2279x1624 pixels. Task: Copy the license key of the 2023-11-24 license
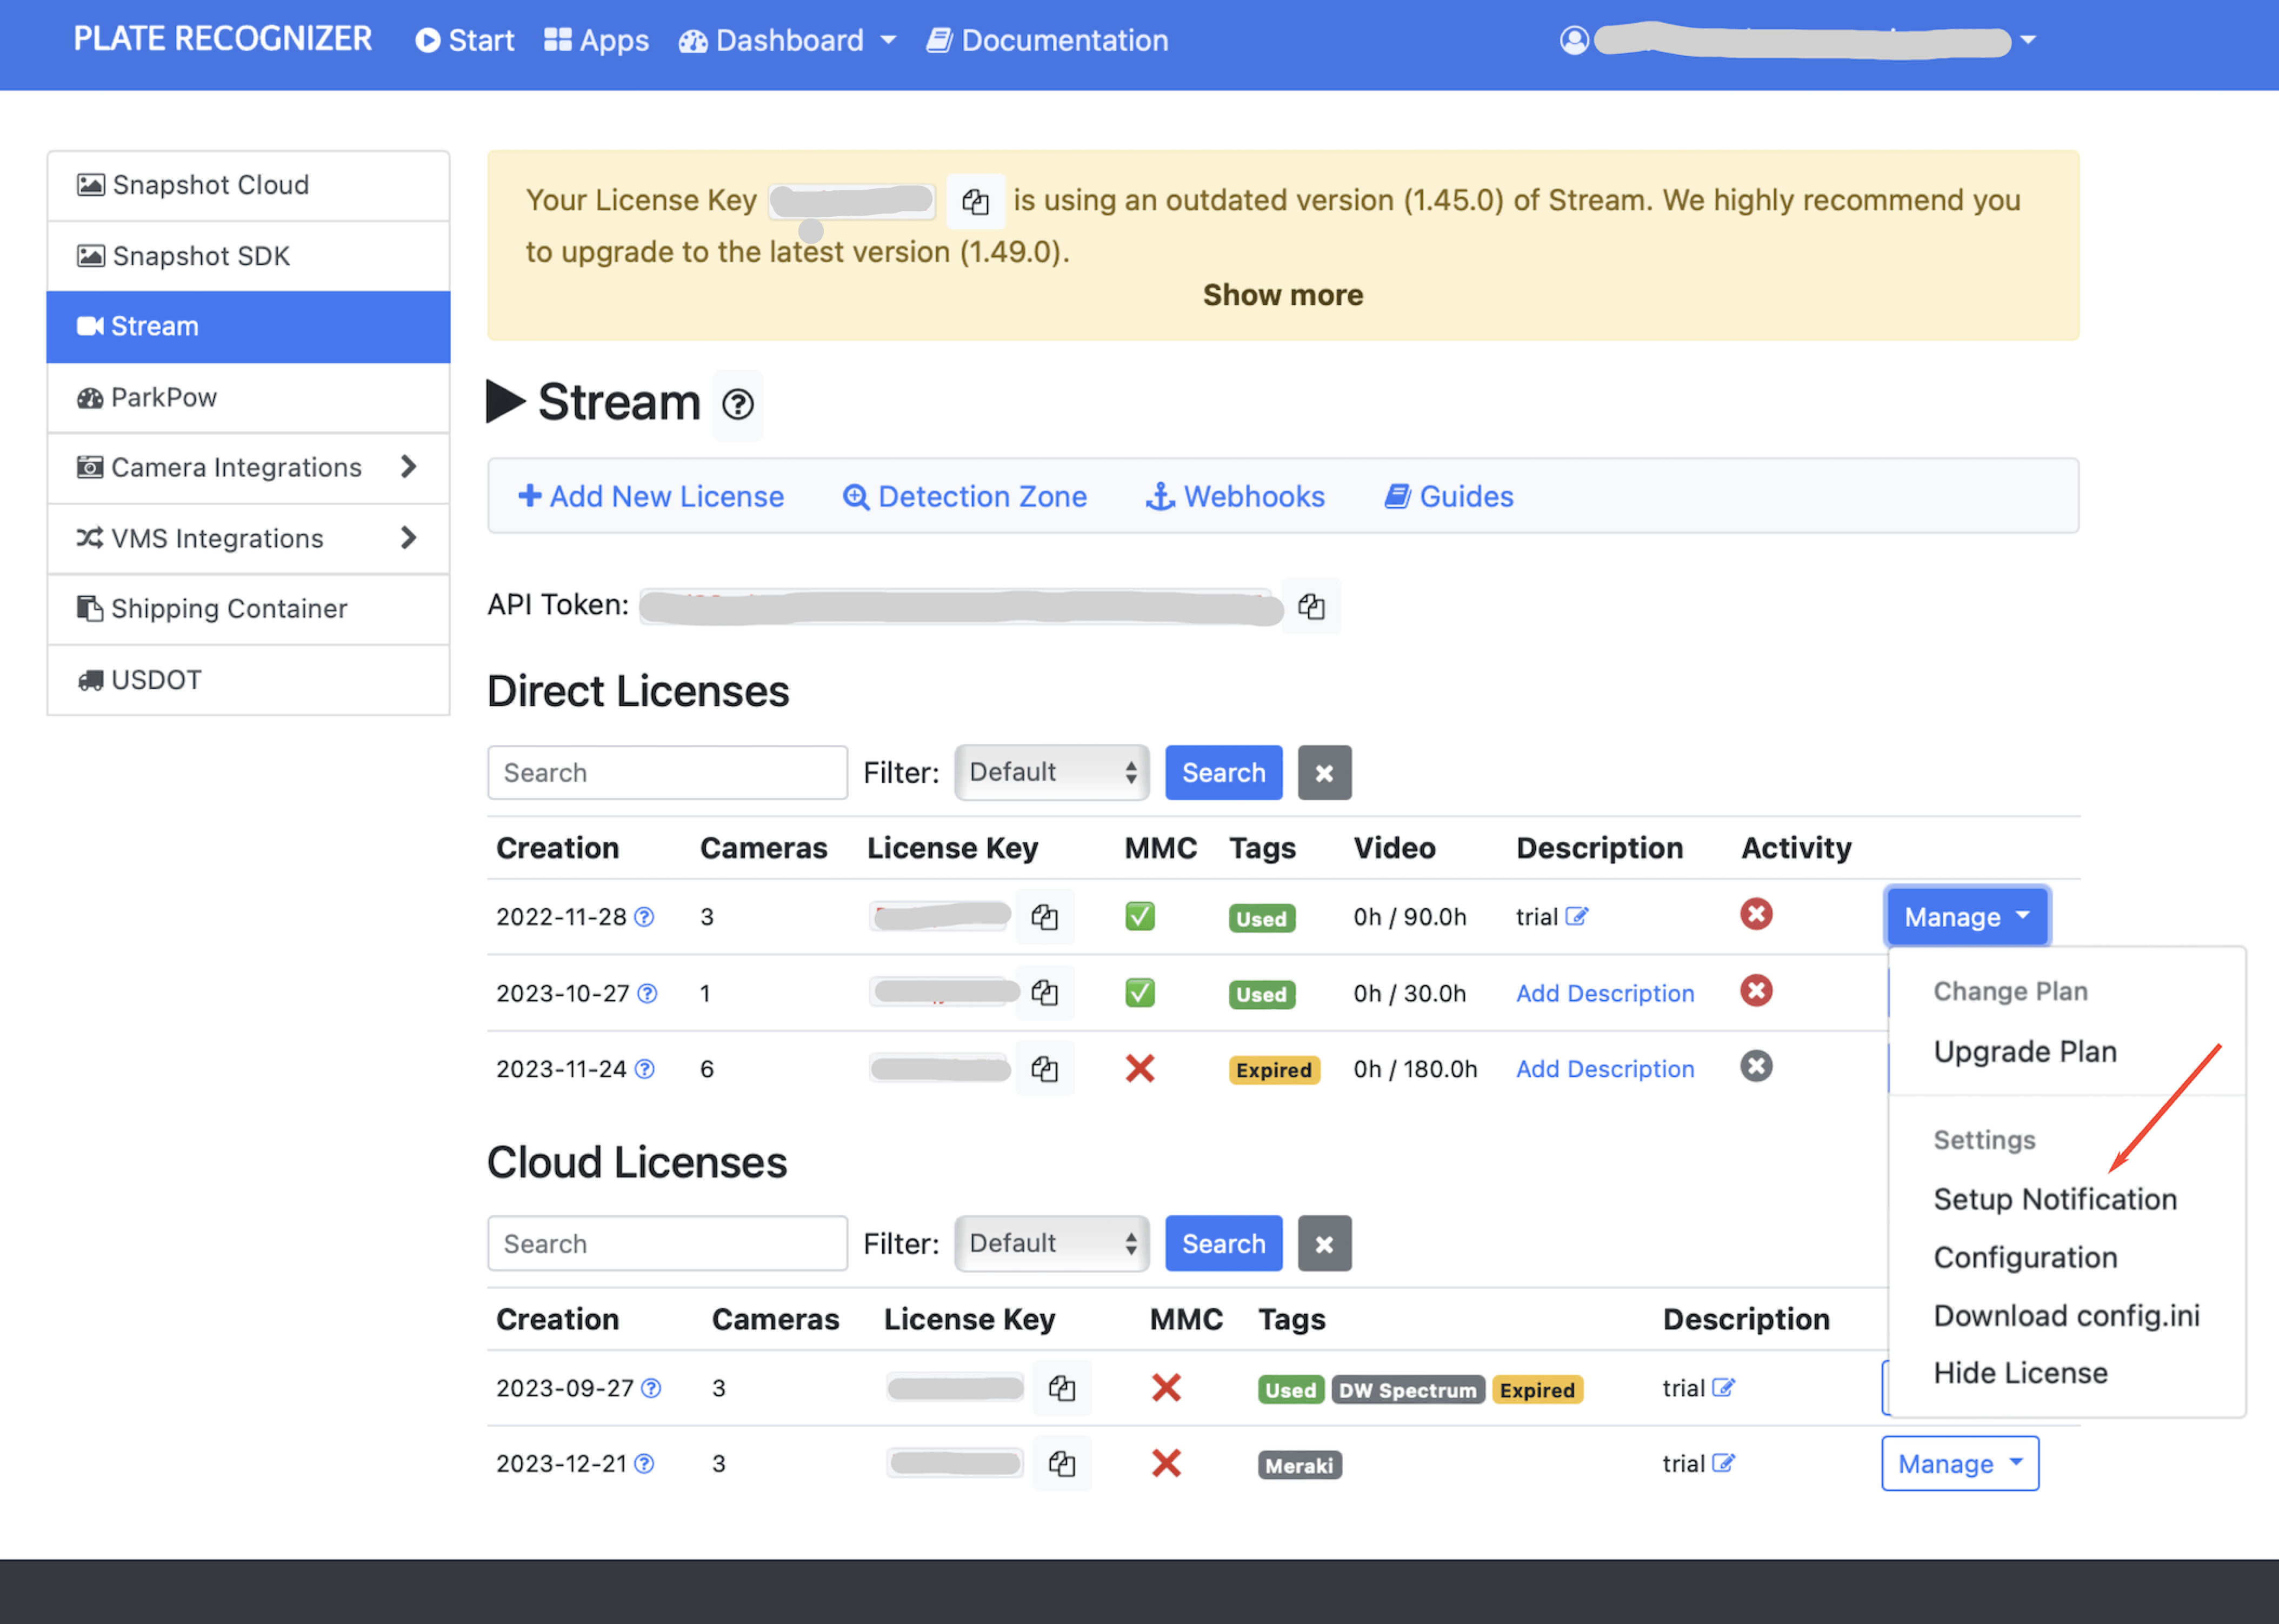(x=1044, y=1069)
